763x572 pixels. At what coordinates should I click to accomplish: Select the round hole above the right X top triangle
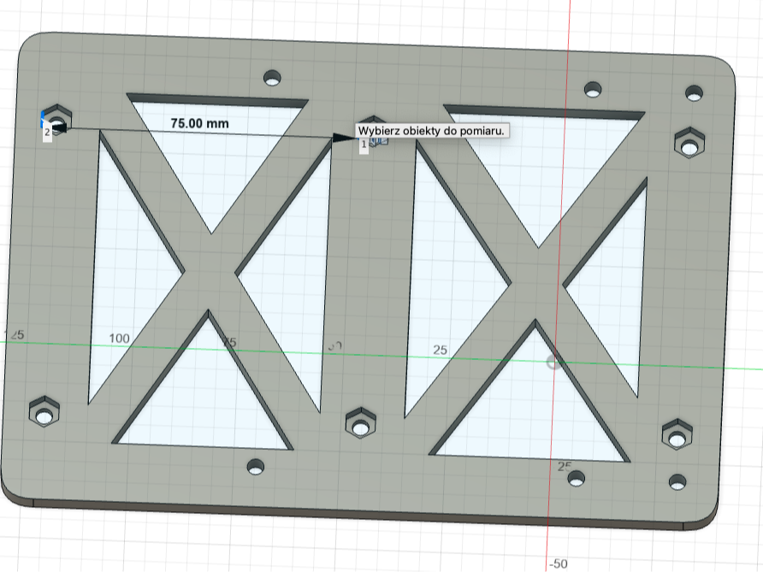pyautogui.click(x=592, y=90)
